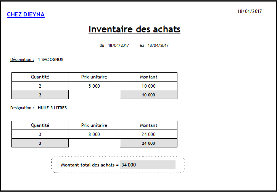Image resolution: width=277 pixels, height=192 pixels.
Task: Click the report date in top-right corner
Action: 250,11
